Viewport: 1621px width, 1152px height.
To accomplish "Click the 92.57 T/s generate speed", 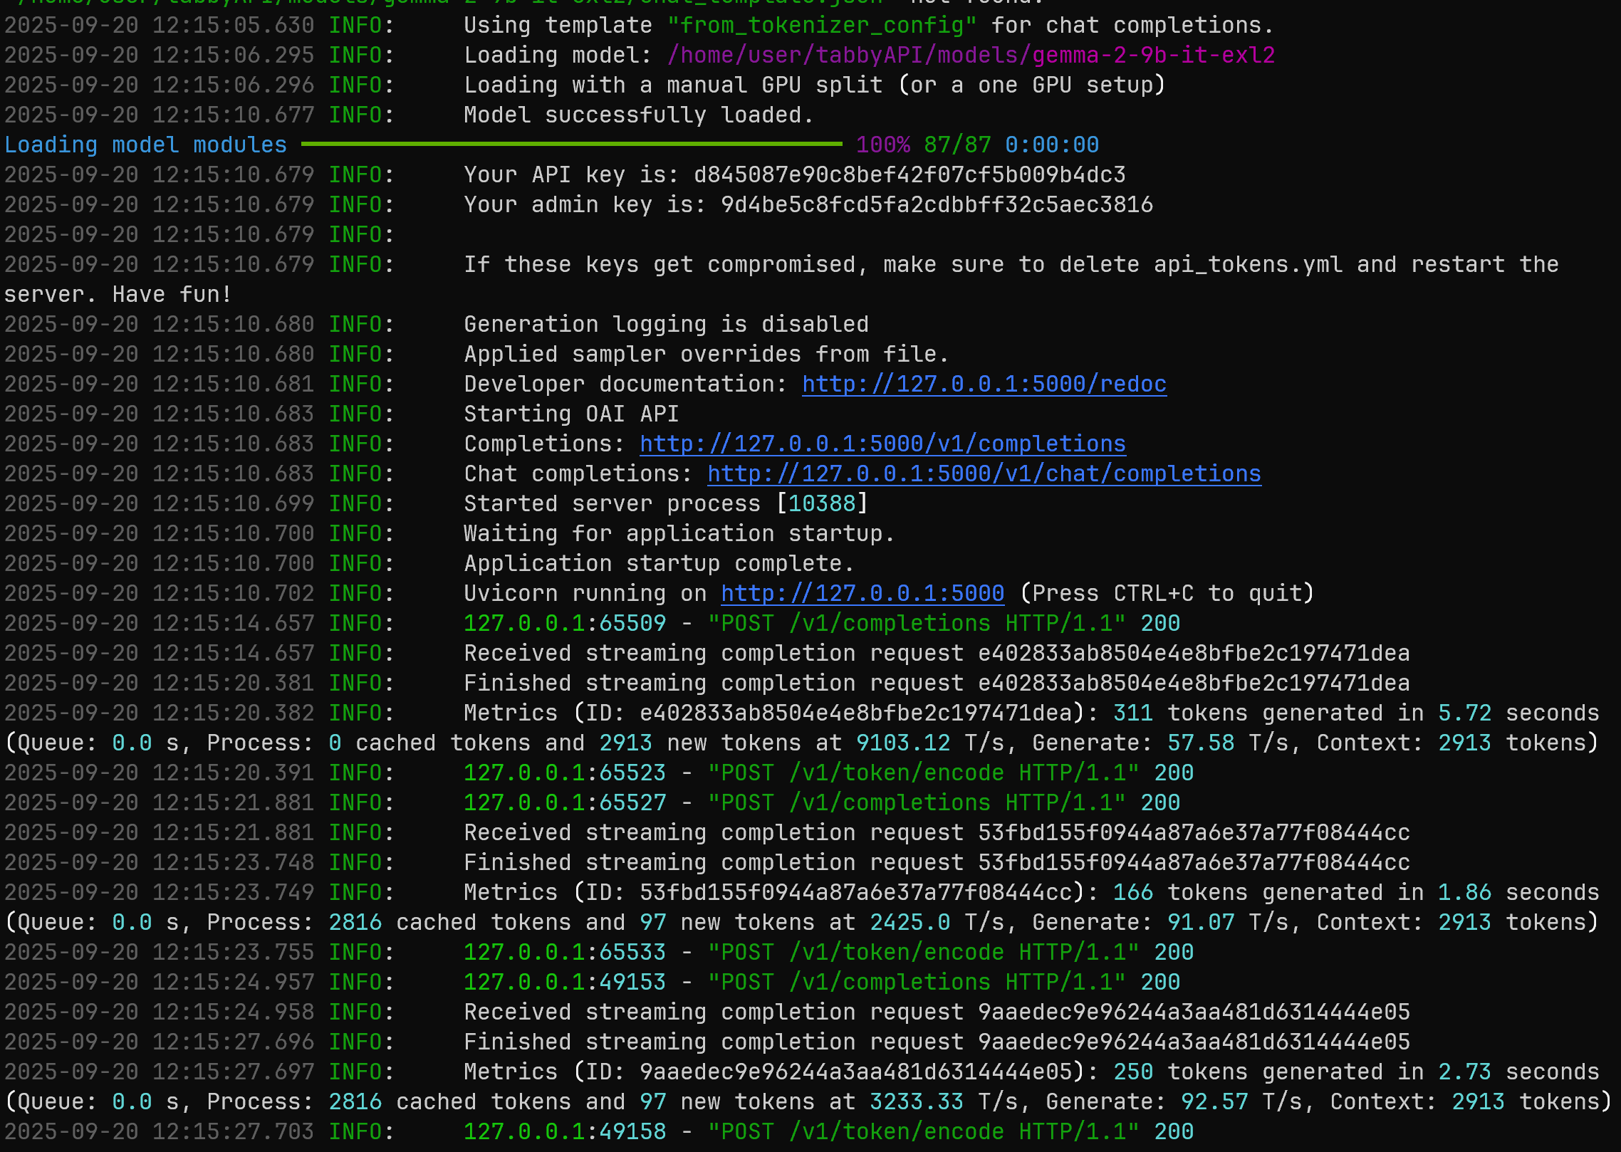I will (1214, 1102).
